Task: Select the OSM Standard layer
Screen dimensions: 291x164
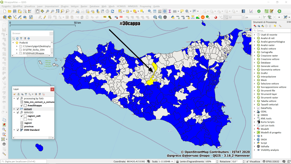Action: [x=32, y=130]
